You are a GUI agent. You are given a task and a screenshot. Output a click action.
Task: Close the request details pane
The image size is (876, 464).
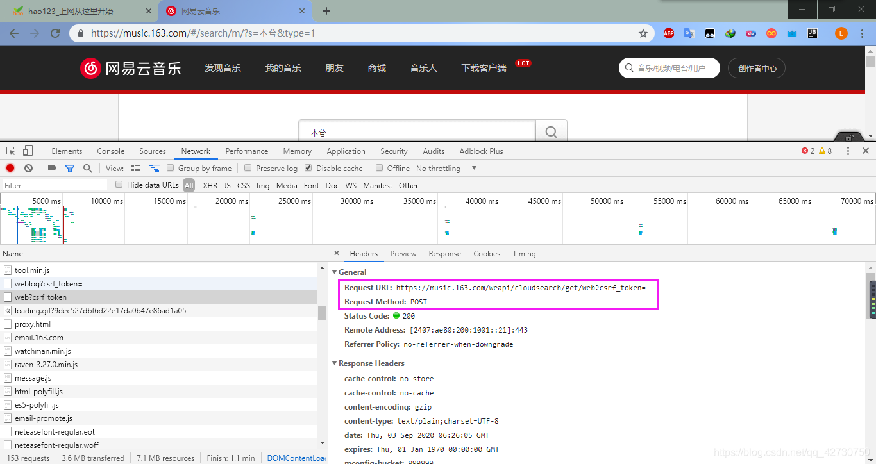[337, 254]
